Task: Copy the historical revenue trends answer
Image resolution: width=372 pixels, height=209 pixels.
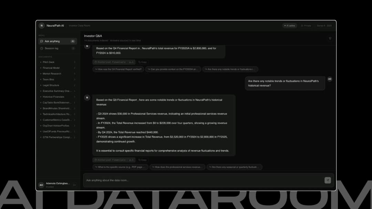Action: click(142, 160)
